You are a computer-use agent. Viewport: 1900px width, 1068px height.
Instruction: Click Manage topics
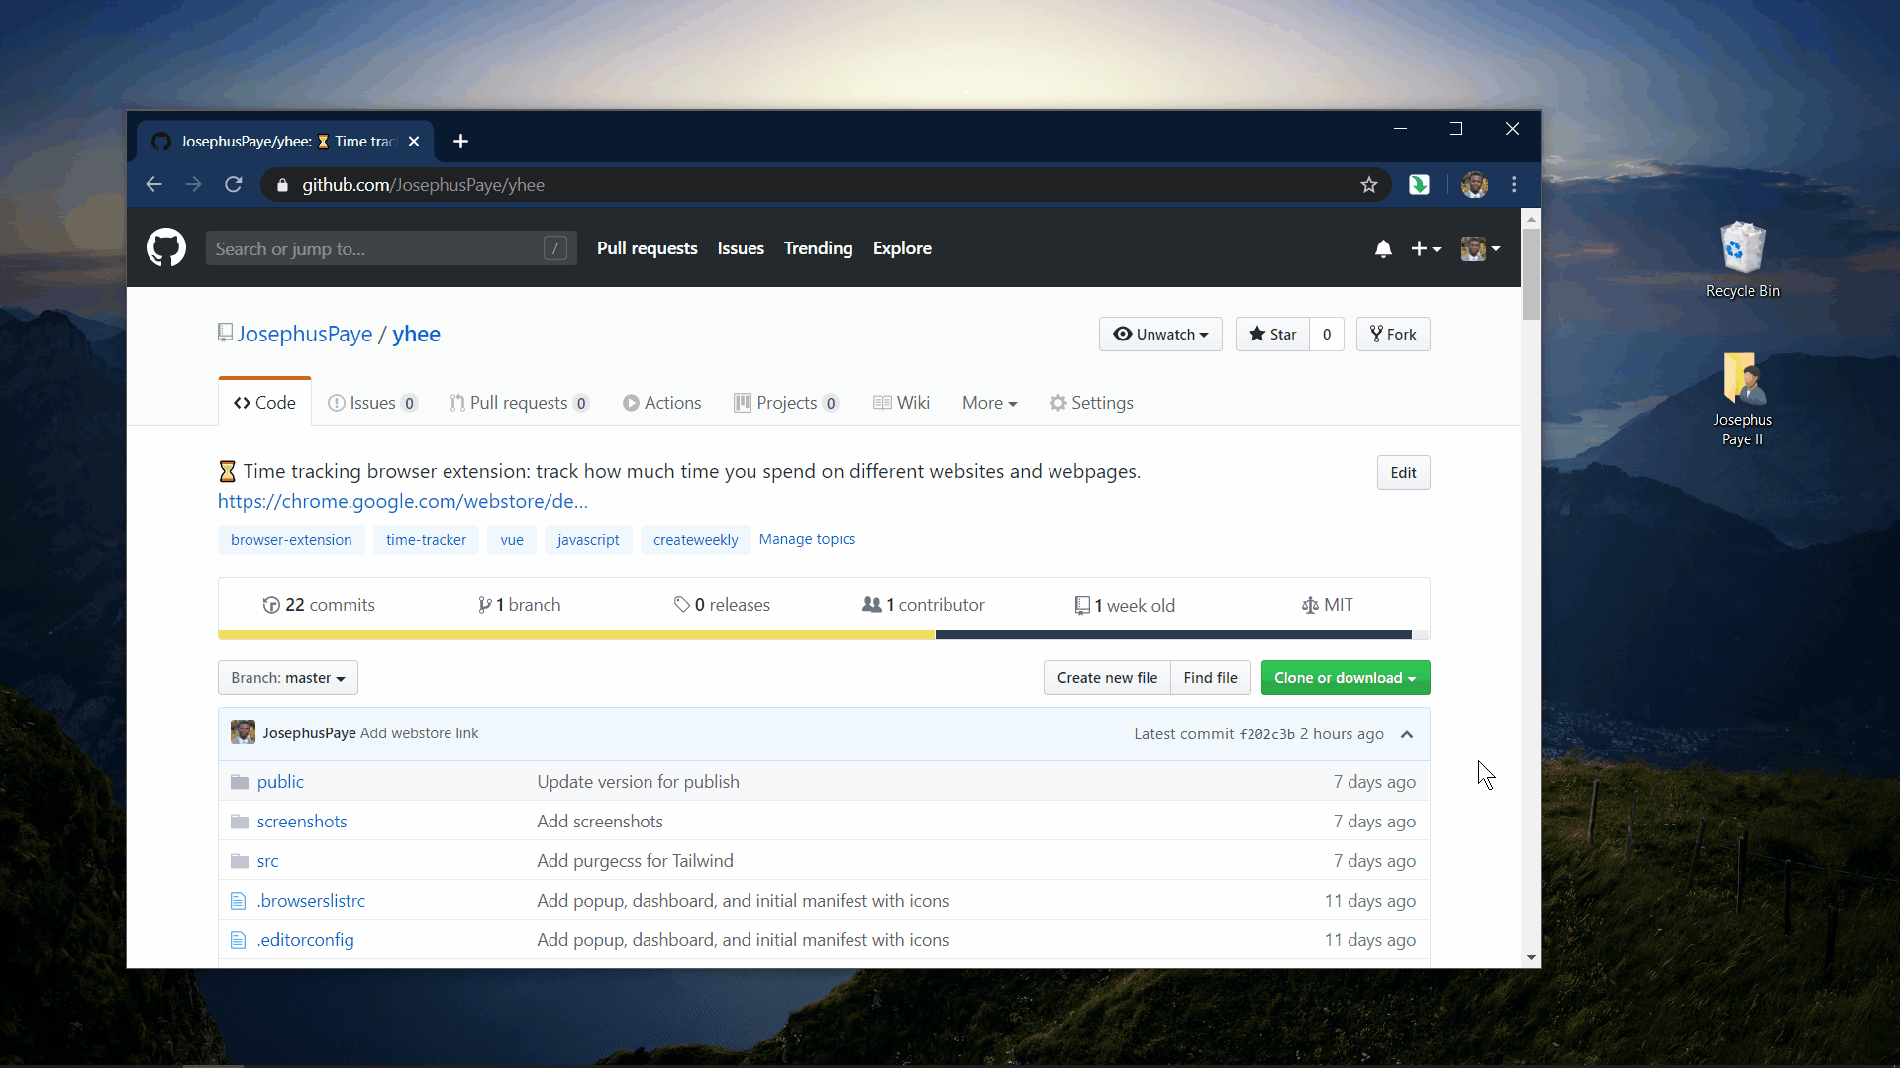coord(807,539)
